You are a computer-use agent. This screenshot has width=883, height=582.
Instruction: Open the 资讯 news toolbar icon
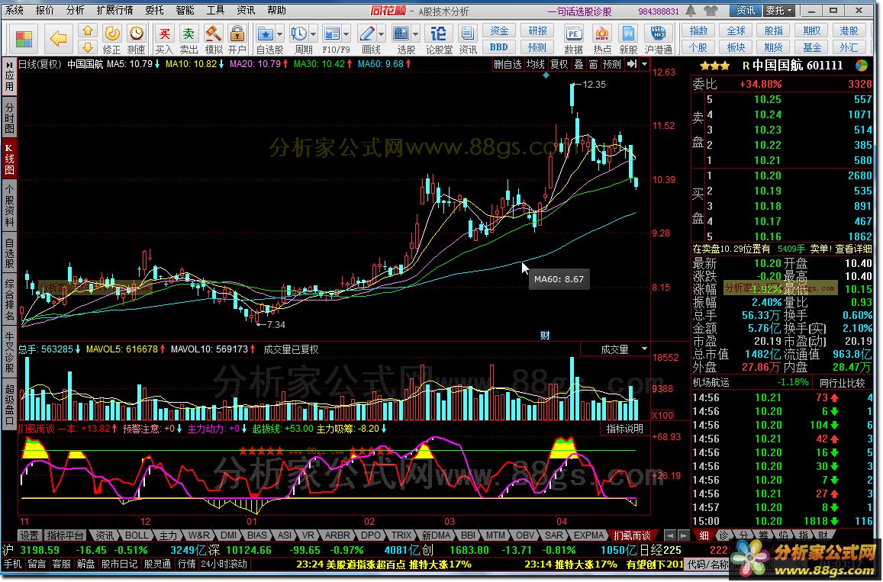[x=467, y=40]
